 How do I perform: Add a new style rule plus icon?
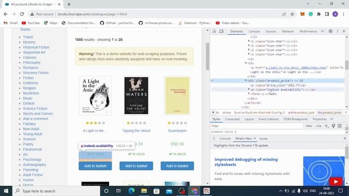tap(327, 126)
